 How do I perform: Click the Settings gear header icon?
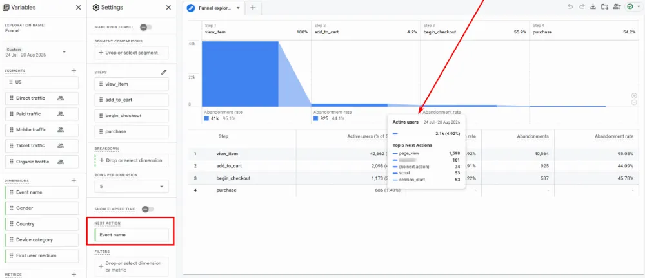96,7
